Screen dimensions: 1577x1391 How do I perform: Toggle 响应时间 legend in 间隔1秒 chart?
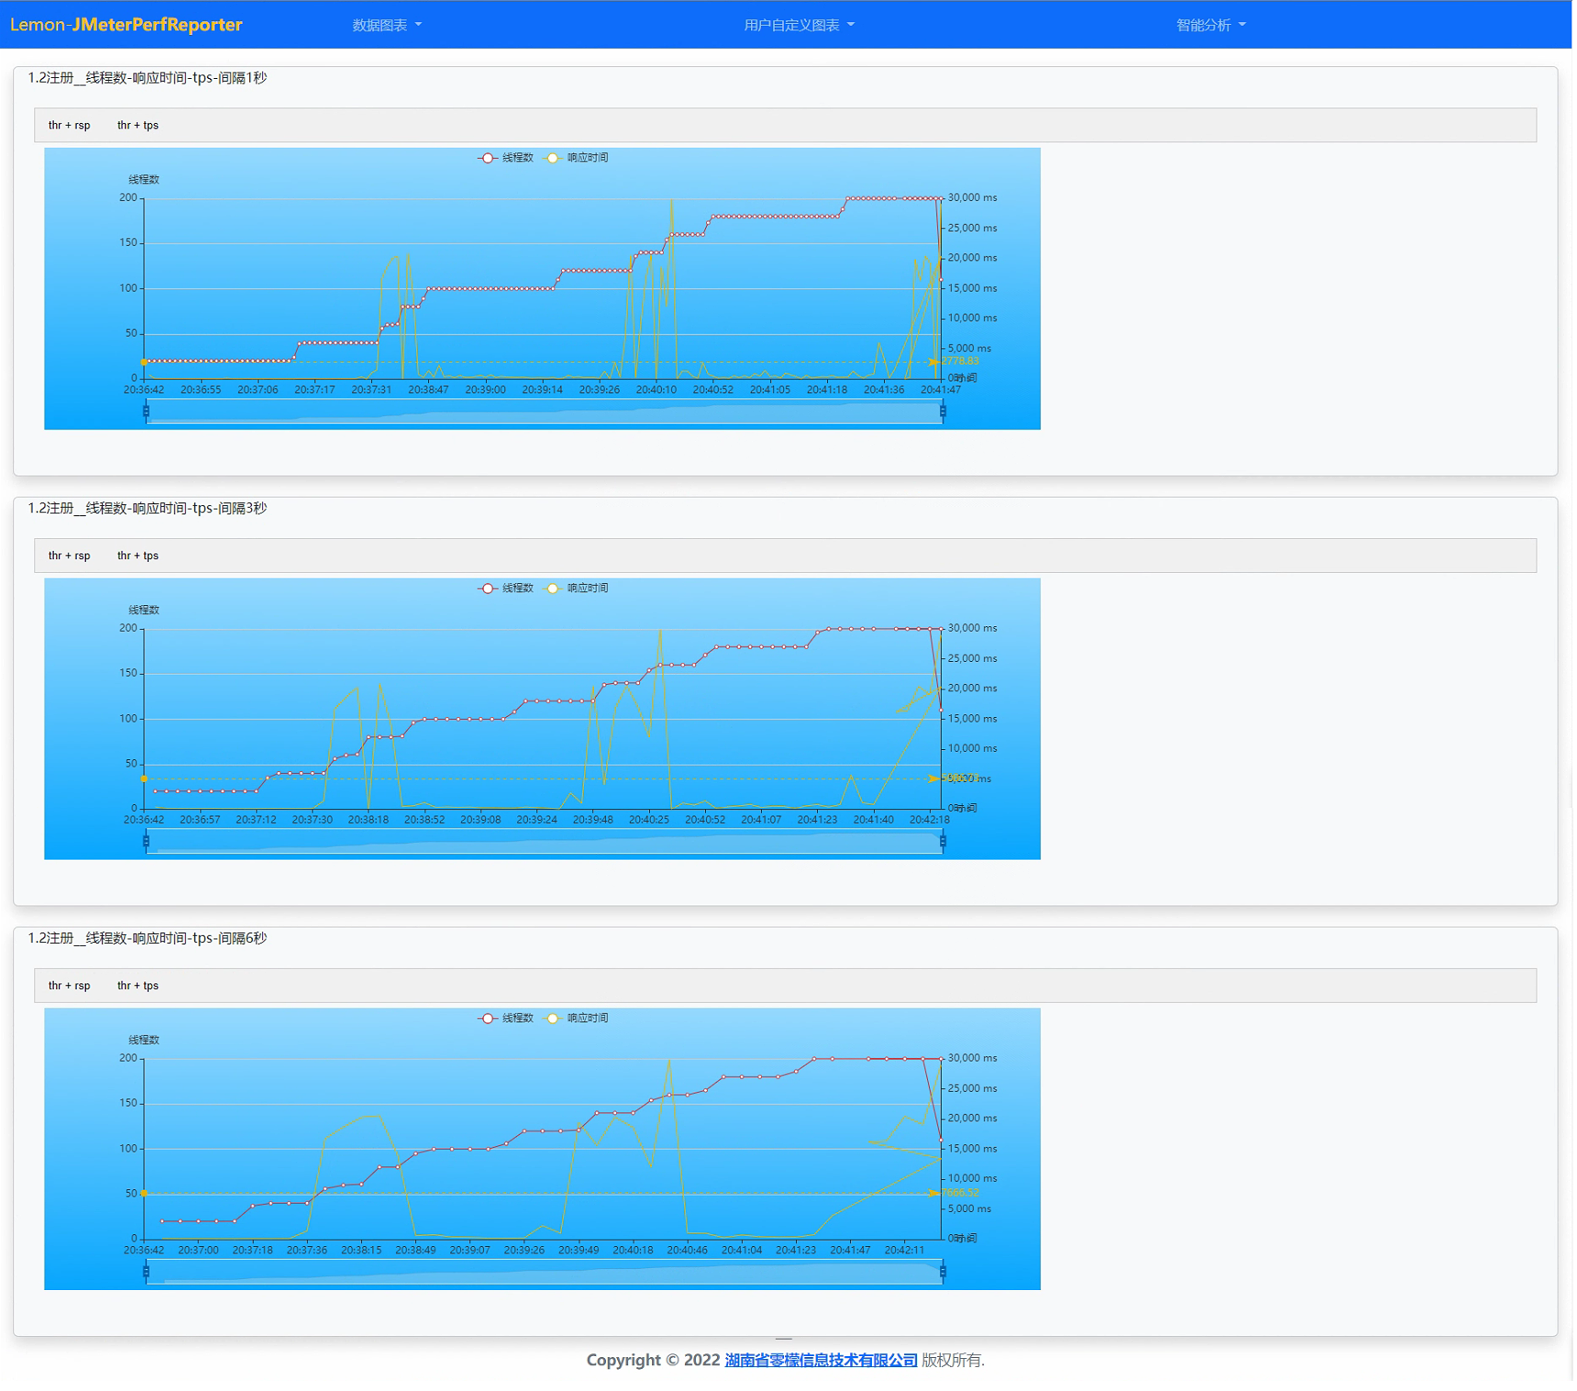click(577, 158)
